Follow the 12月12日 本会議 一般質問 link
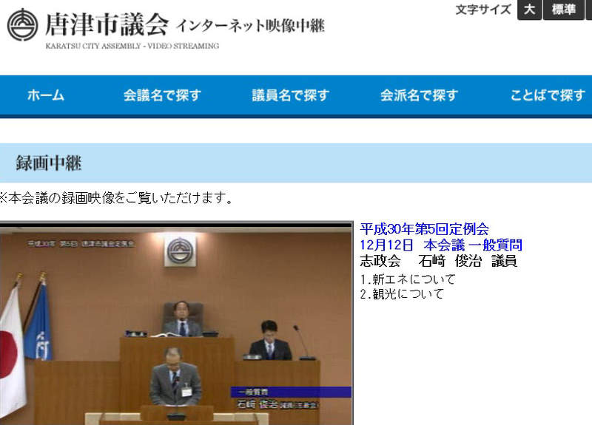The height and width of the screenshot is (425, 592). click(x=441, y=245)
